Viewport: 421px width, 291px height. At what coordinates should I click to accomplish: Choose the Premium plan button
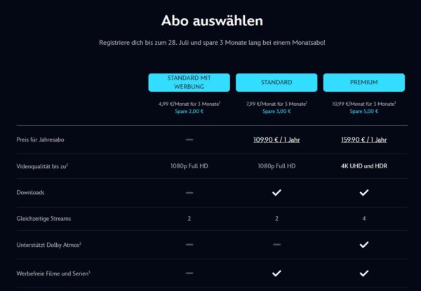pyautogui.click(x=363, y=82)
